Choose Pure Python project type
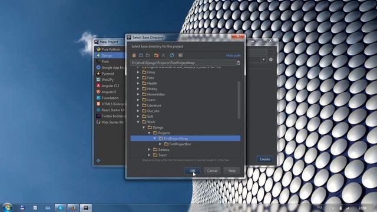 (x=110, y=49)
